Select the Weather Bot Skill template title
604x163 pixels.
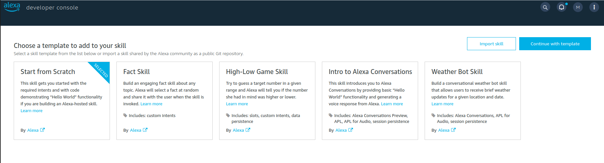(457, 72)
